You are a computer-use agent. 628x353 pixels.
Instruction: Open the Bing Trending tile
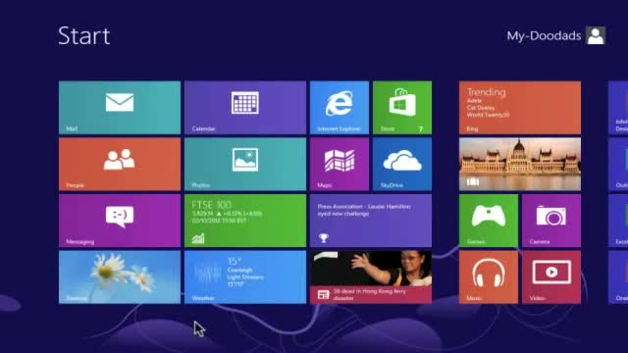point(520,107)
